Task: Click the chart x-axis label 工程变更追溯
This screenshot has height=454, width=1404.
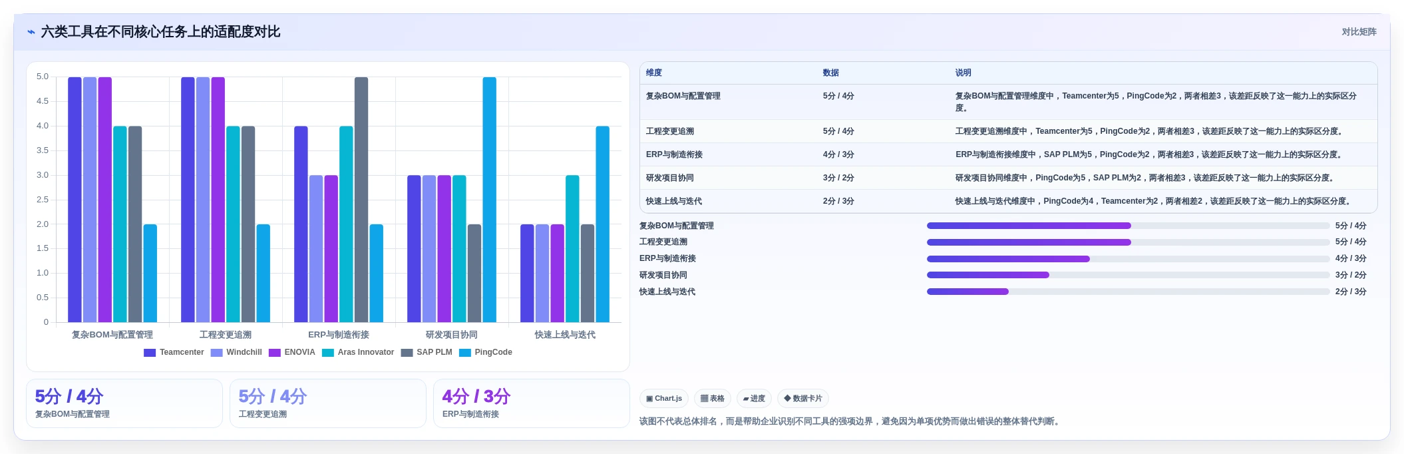Action: (226, 335)
